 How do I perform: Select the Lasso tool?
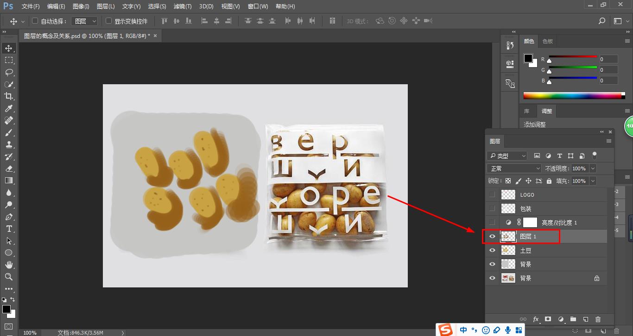(x=9, y=72)
